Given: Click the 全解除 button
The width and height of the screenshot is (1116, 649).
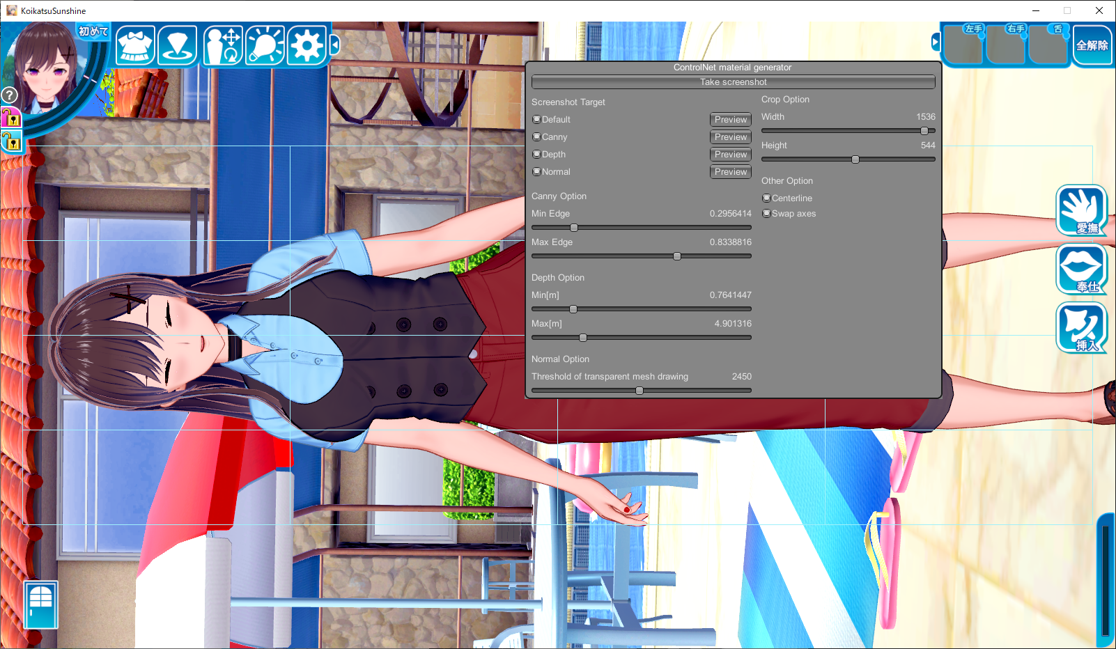Looking at the screenshot, I should 1092,45.
